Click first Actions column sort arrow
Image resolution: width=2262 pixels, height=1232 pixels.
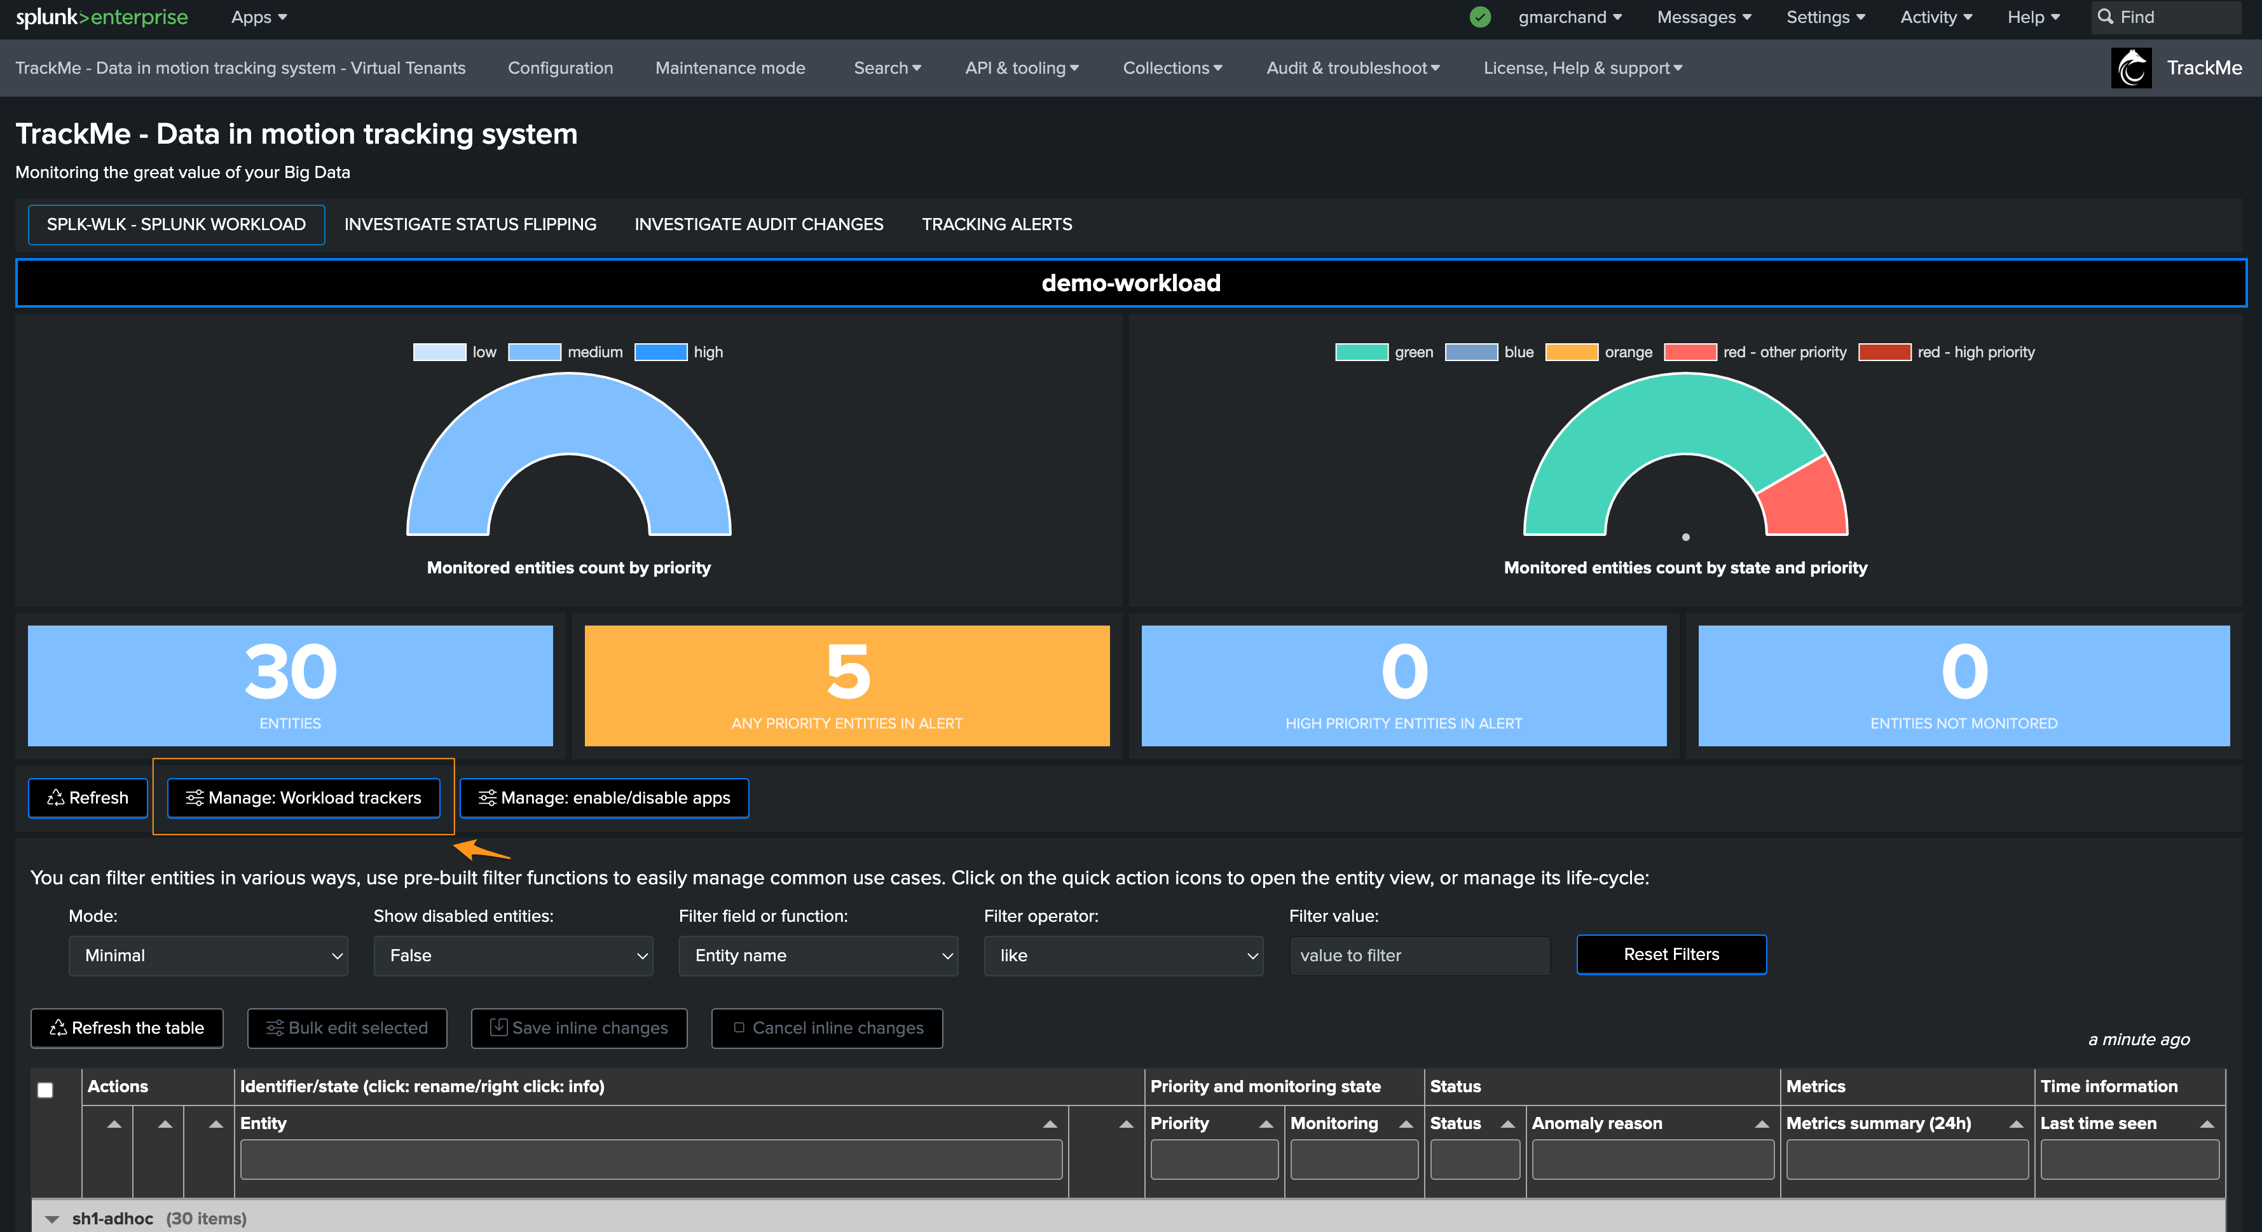(x=114, y=1123)
